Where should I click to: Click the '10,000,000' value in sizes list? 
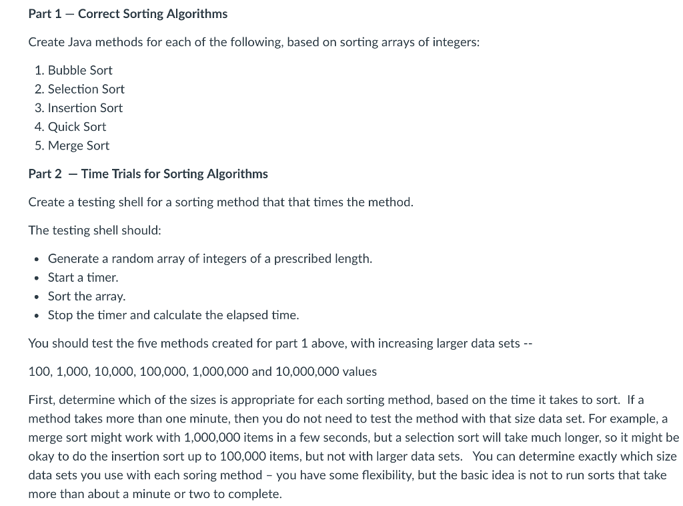[308, 371]
